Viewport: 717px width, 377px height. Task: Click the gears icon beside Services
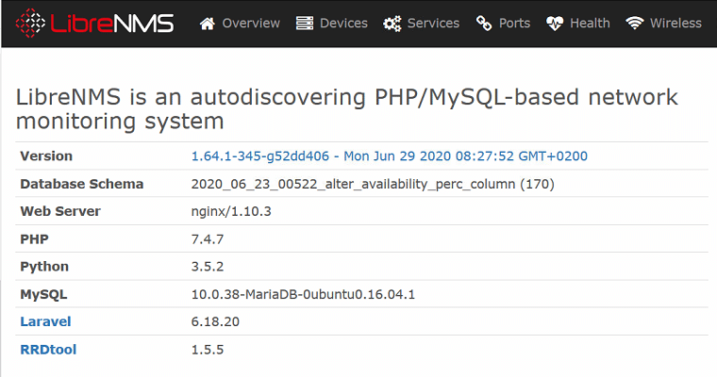(x=392, y=24)
